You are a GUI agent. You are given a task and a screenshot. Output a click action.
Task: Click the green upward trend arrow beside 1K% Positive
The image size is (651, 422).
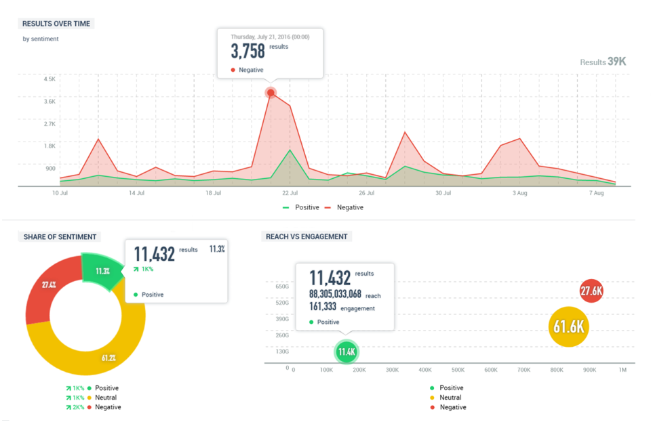68,387
